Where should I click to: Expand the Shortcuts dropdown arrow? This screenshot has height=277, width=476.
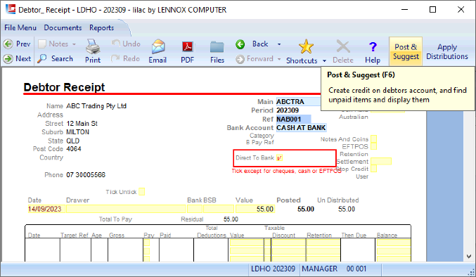click(324, 60)
